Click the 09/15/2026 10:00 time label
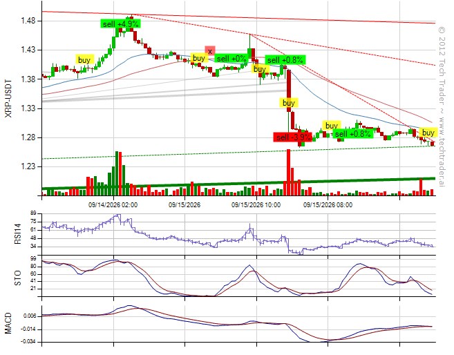454x355 pixels. click(256, 205)
